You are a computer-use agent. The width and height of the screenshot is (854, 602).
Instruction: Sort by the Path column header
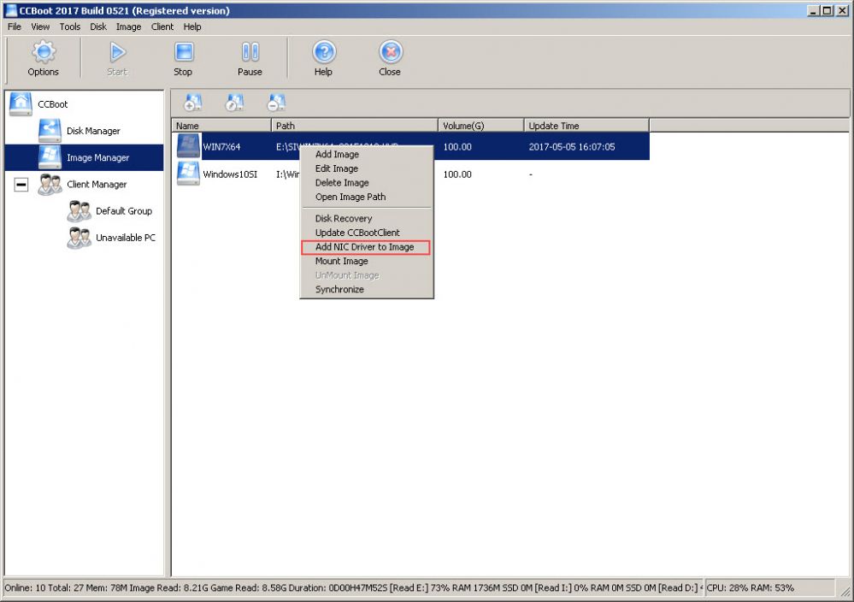(355, 126)
